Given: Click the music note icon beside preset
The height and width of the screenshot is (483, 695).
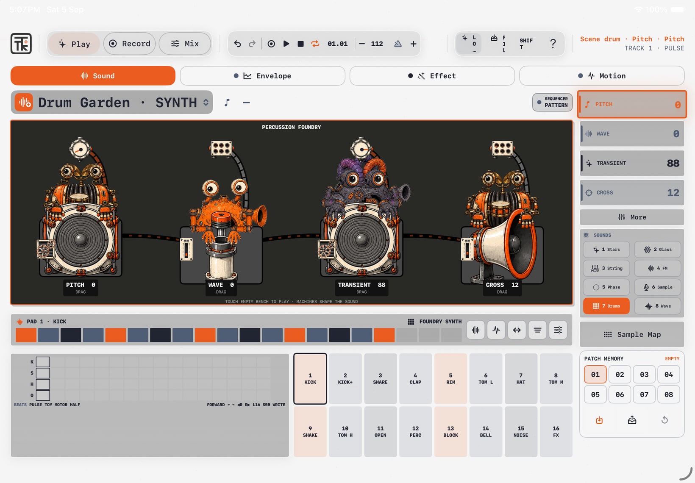Looking at the screenshot, I should click(x=227, y=103).
